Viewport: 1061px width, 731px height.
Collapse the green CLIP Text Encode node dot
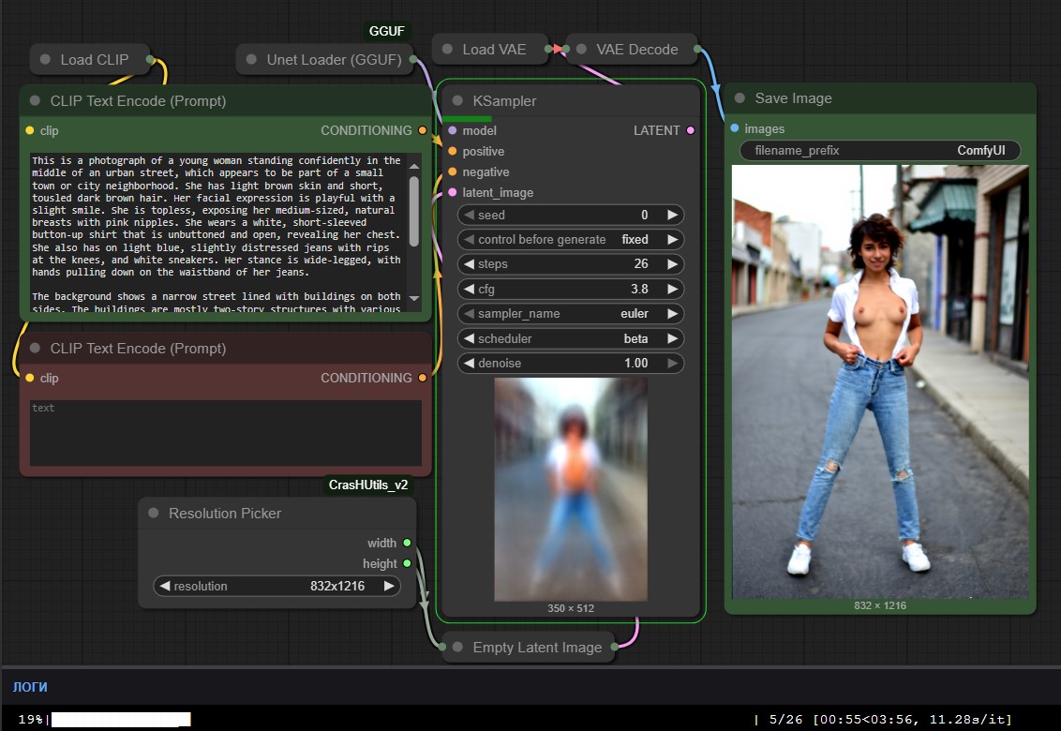click(36, 101)
